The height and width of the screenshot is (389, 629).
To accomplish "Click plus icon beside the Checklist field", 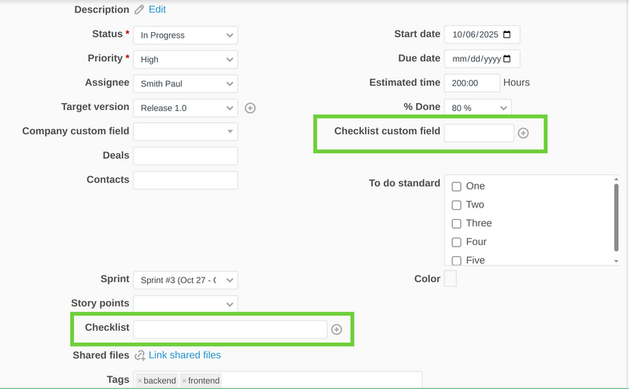I will (337, 330).
